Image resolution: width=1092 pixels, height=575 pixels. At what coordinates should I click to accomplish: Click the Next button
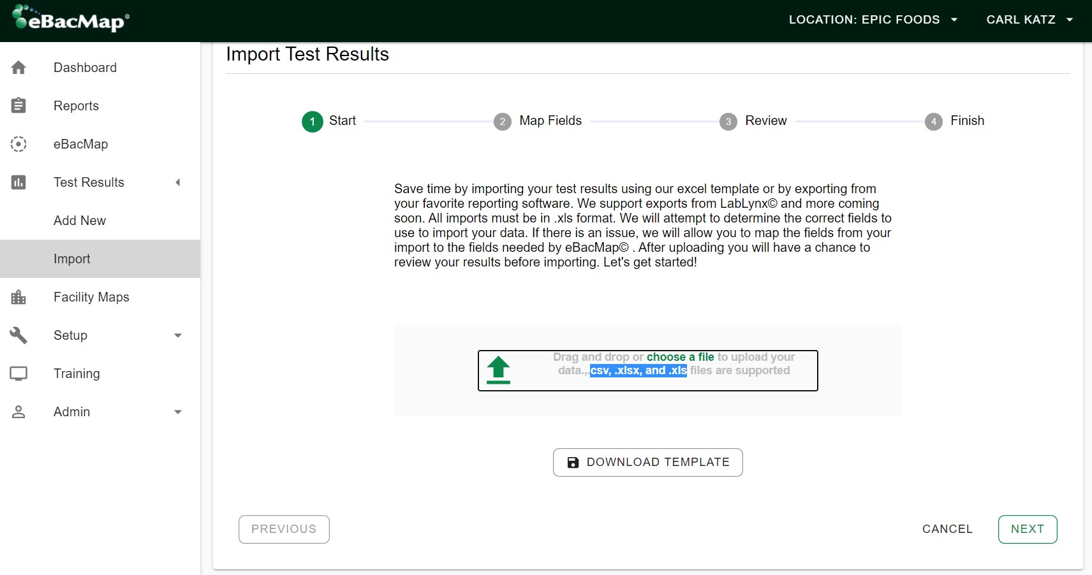[x=1027, y=529]
